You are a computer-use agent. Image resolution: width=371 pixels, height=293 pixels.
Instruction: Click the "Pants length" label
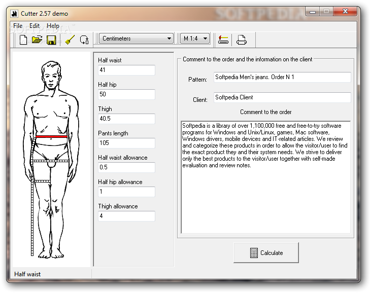coord(113,133)
